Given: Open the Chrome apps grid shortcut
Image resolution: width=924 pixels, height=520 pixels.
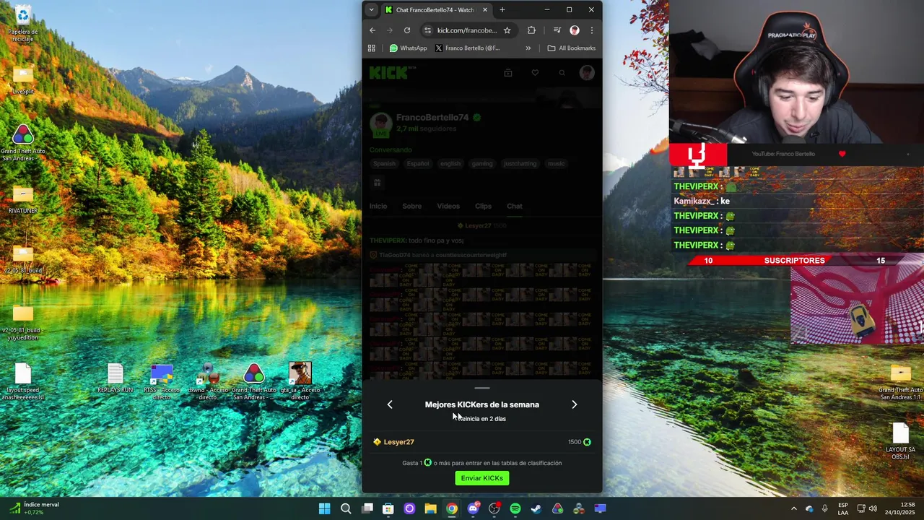Looking at the screenshot, I should (372, 48).
